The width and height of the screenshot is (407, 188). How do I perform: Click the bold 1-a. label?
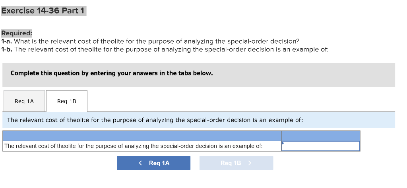click(7, 41)
